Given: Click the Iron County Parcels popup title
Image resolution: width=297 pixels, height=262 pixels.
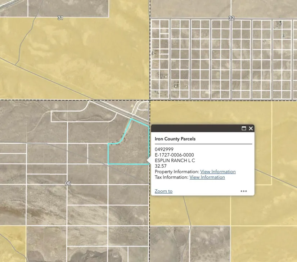Looking at the screenshot, I should (175, 139).
